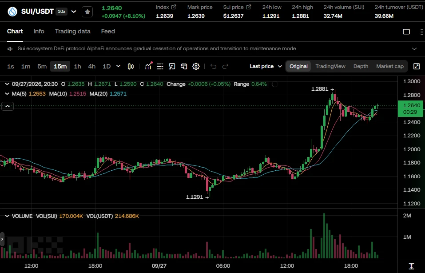Select the Depth chart view
425x273 pixels.
point(361,66)
